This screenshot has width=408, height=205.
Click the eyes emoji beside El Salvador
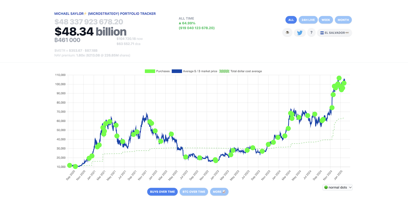[347, 33]
